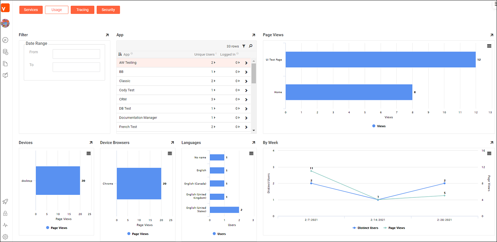Open the database icon in left sidebar
Image resolution: width=497 pixels, height=242 pixels.
[5, 52]
